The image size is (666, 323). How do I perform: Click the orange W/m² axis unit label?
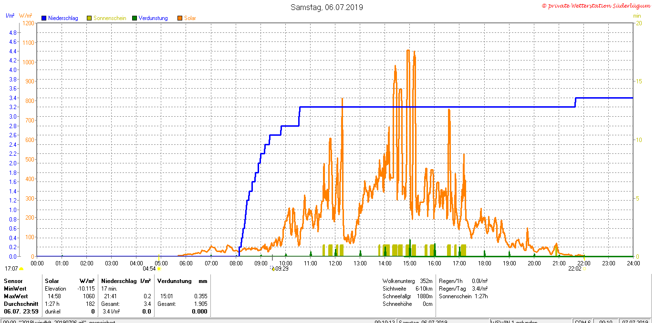26,16
